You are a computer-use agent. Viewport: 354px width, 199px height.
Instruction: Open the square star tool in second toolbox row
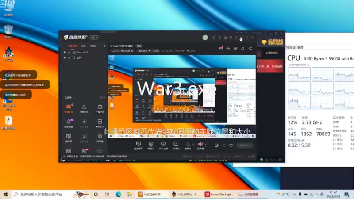(x=100, y=123)
